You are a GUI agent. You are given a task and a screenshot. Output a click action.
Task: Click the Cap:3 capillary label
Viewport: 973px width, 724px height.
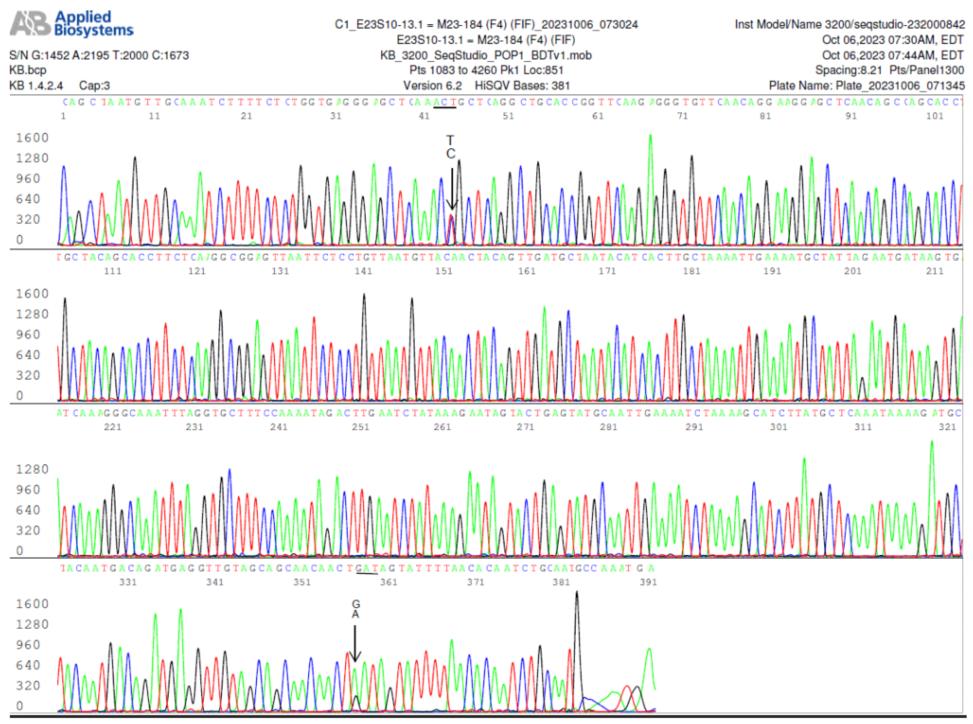click(94, 86)
